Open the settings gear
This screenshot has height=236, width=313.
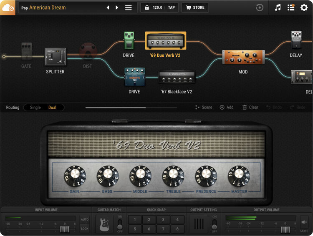(304, 8)
